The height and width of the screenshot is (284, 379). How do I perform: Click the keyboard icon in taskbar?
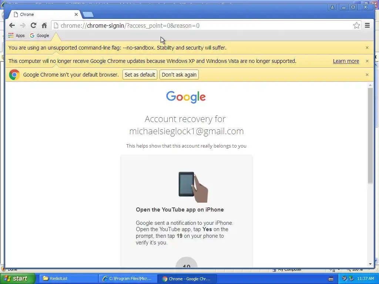click(331, 279)
